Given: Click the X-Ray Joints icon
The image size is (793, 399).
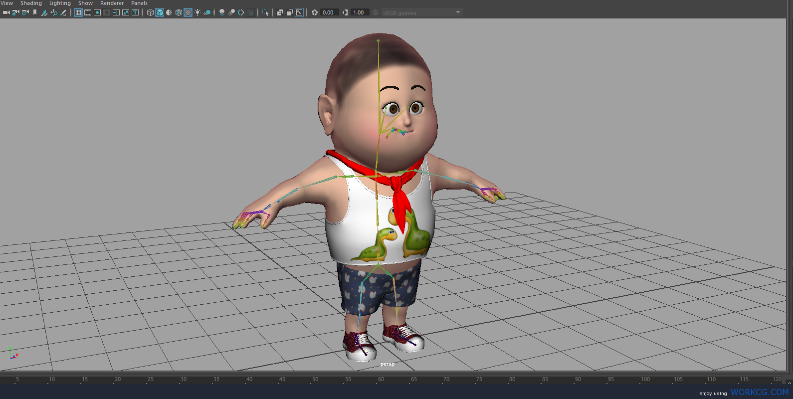Looking at the screenshot, I should click(x=299, y=12).
